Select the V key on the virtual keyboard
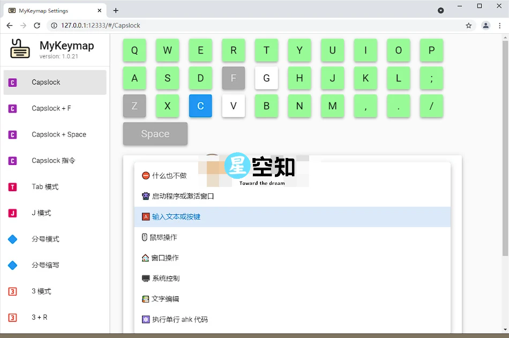The image size is (509, 338). 233,106
